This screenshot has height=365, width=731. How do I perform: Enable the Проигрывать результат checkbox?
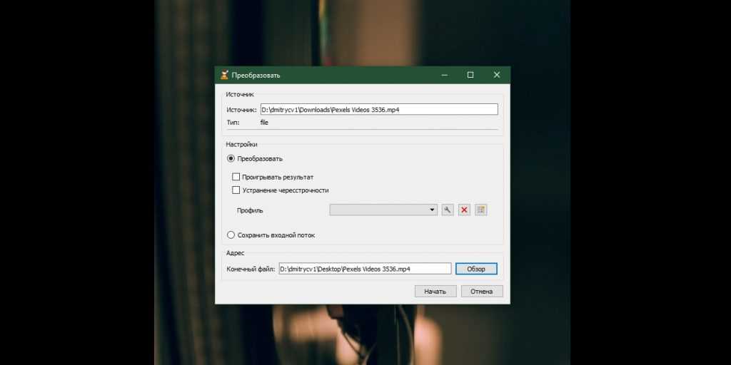(x=236, y=177)
